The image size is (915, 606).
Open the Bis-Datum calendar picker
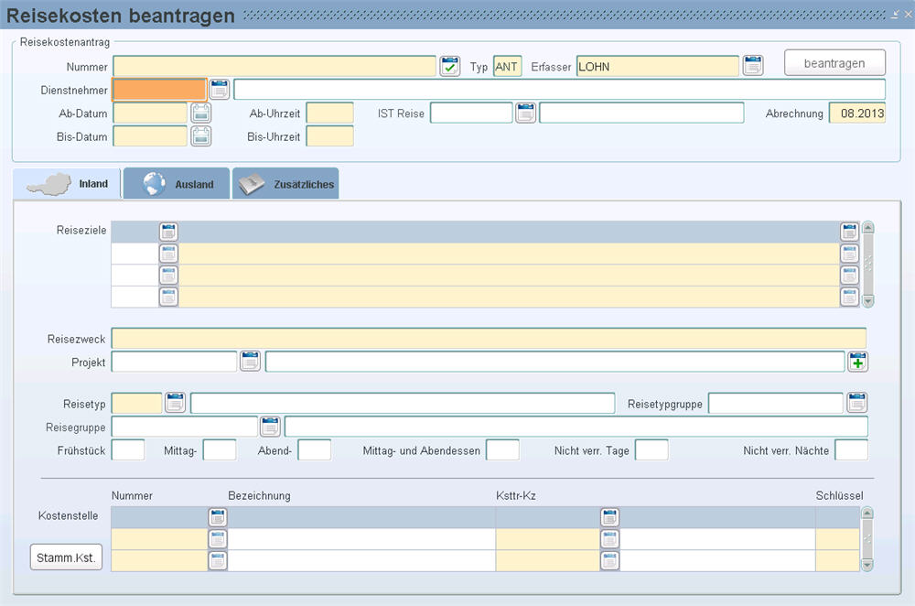click(200, 136)
